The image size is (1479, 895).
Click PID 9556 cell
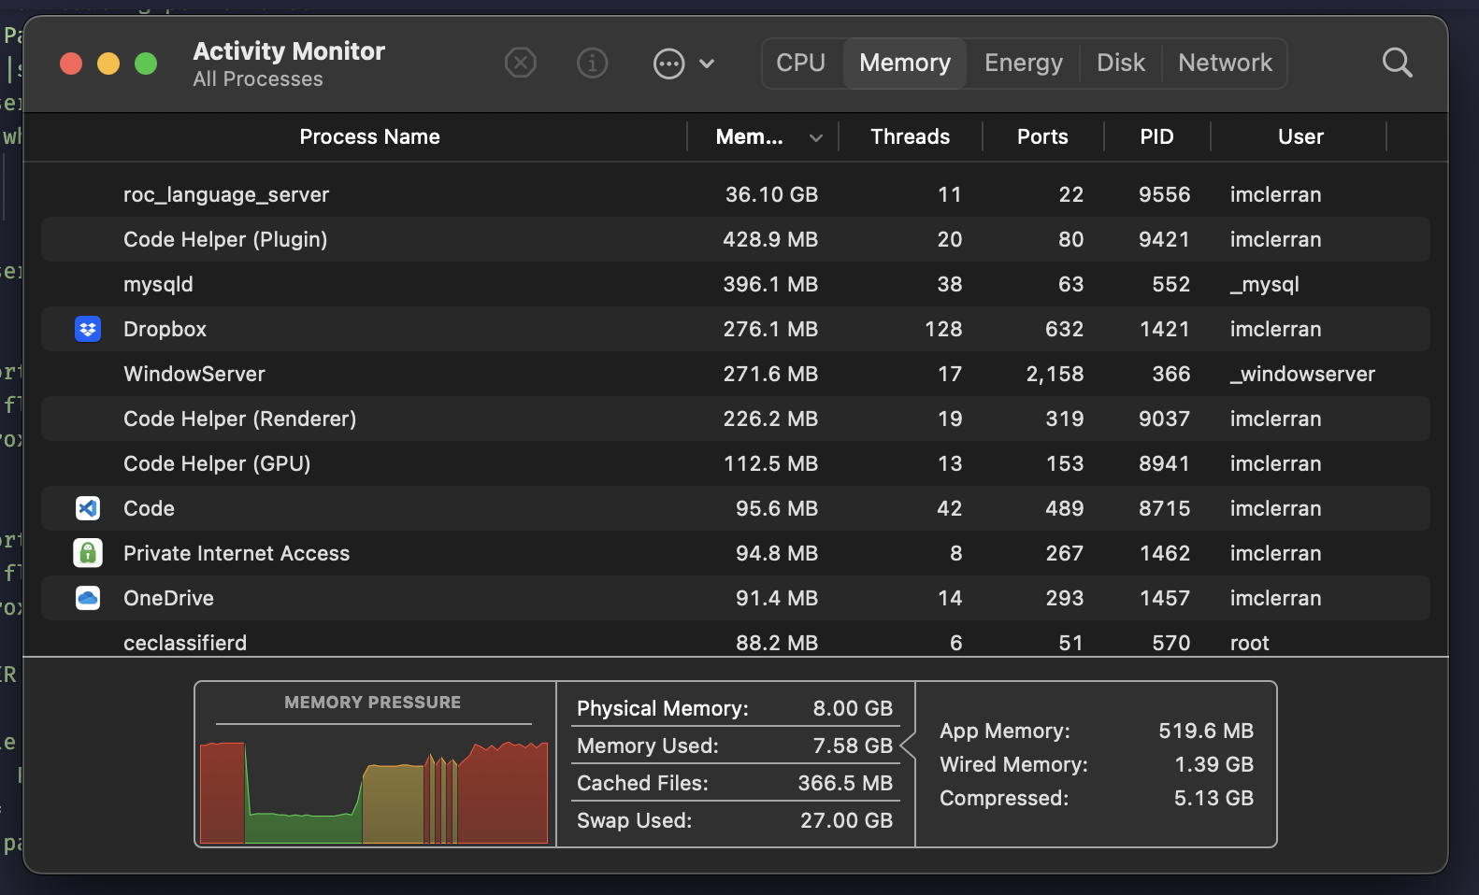[1164, 194]
